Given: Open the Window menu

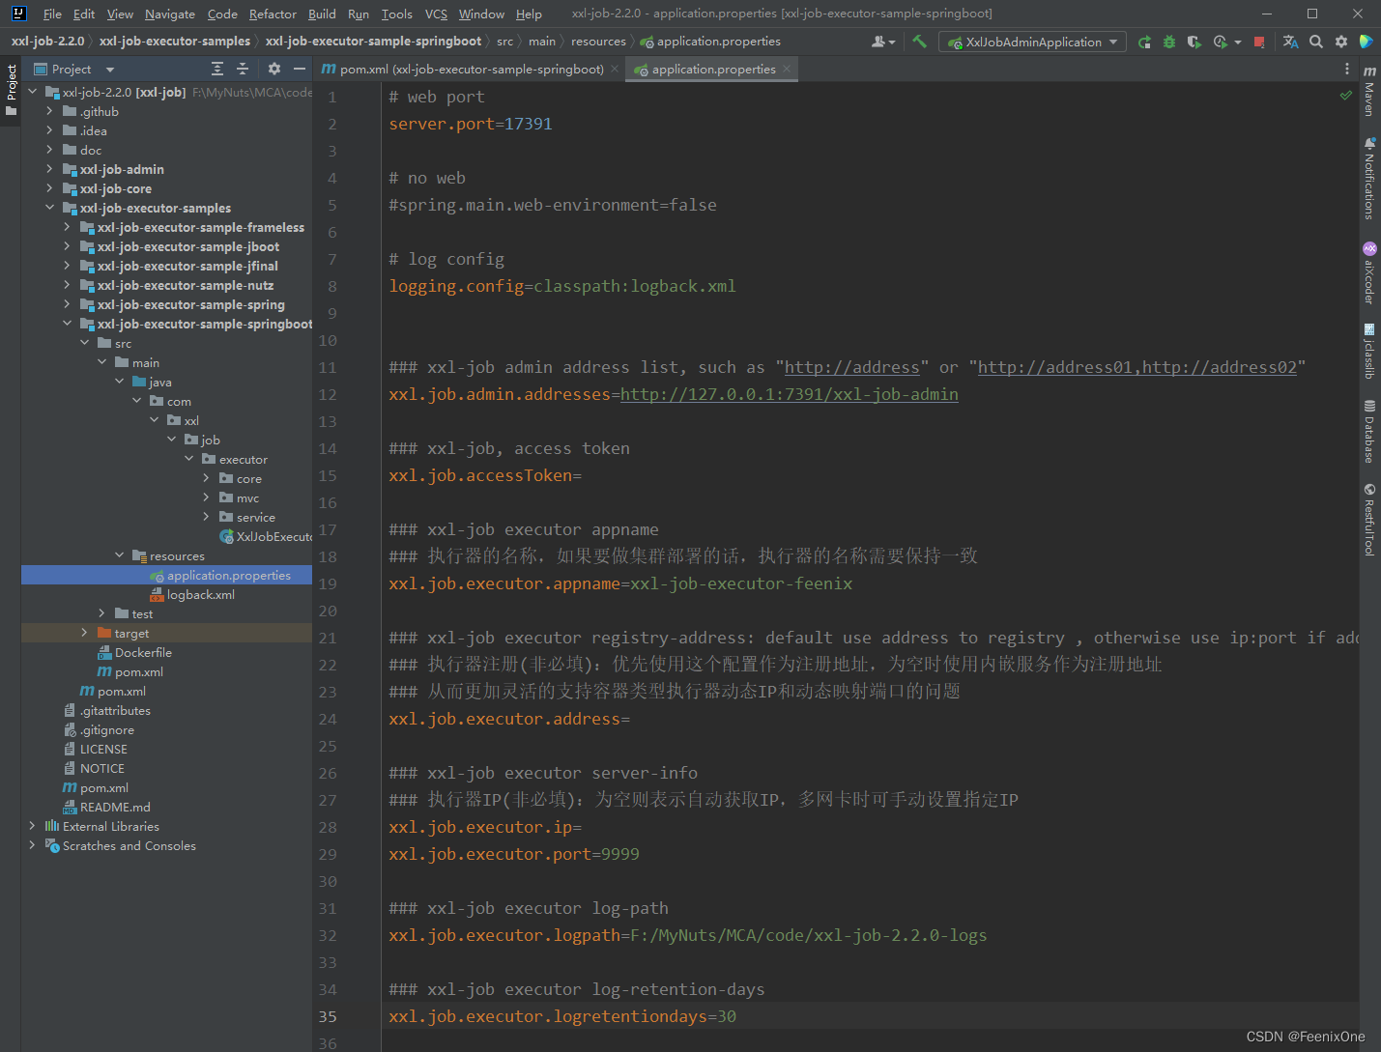Looking at the screenshot, I should pyautogui.click(x=481, y=14).
